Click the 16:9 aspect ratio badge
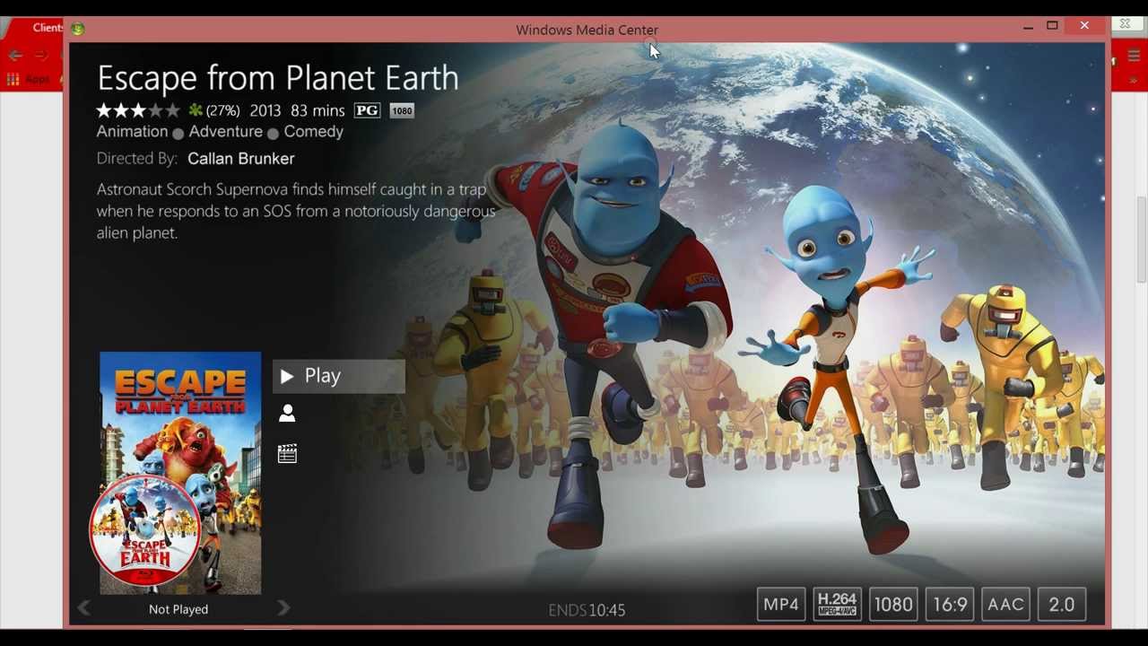Viewport: 1148px width, 646px height. click(950, 605)
